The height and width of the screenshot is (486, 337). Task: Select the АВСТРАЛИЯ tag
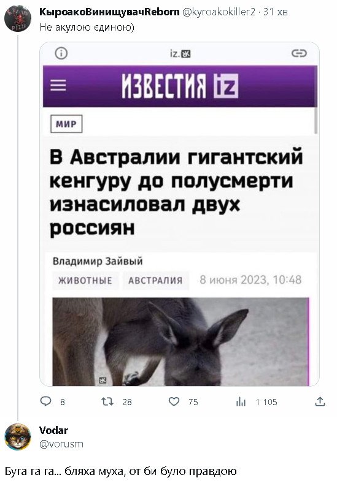[x=155, y=281]
